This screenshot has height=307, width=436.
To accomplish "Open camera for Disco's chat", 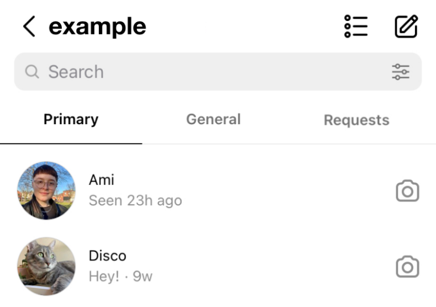I will point(407,266).
